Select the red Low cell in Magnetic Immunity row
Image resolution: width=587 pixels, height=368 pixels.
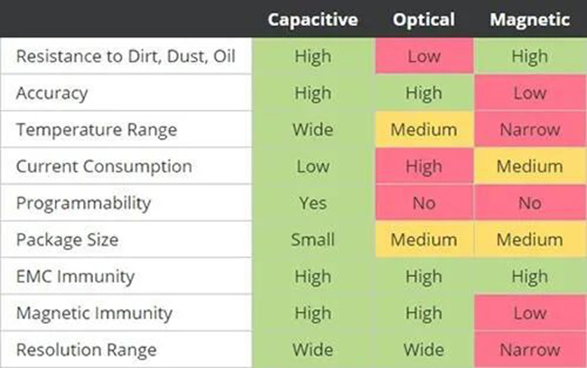(529, 314)
